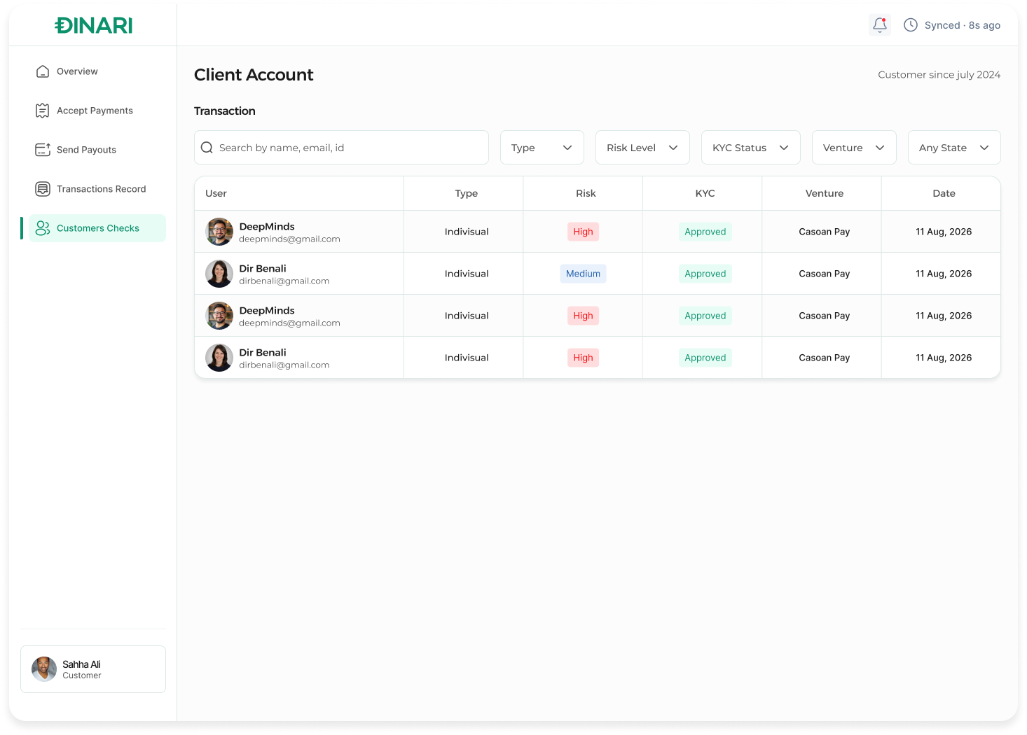Click the Accept Payments receipt icon

[x=43, y=111]
